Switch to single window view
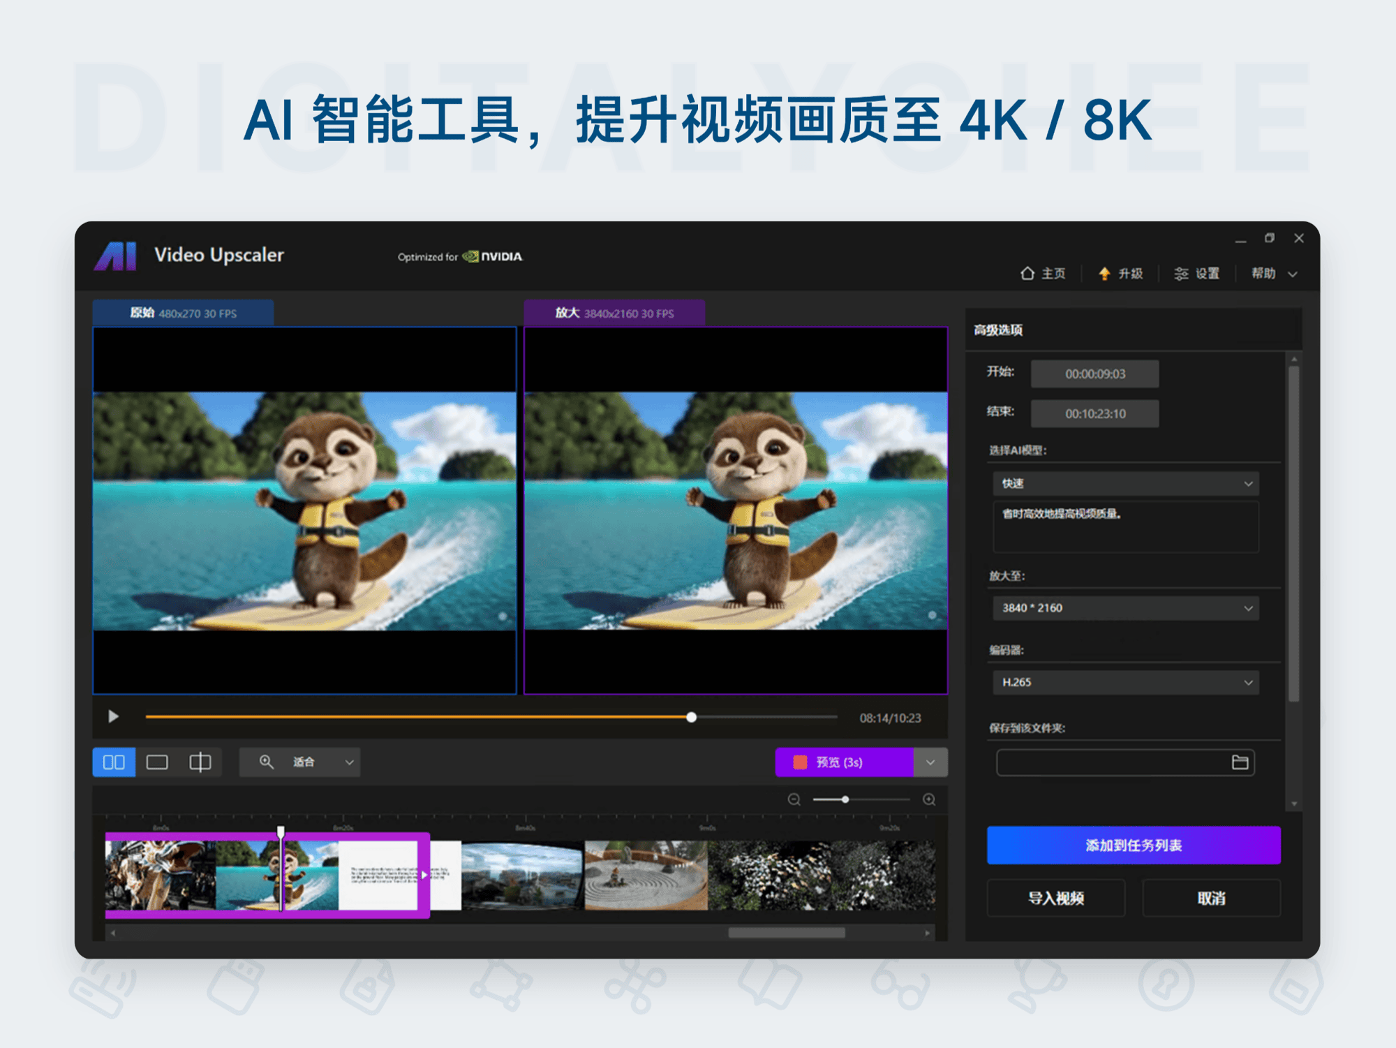The width and height of the screenshot is (1396, 1048). click(157, 762)
